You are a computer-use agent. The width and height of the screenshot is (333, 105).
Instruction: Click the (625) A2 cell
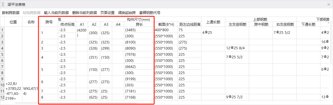coord(94,97)
